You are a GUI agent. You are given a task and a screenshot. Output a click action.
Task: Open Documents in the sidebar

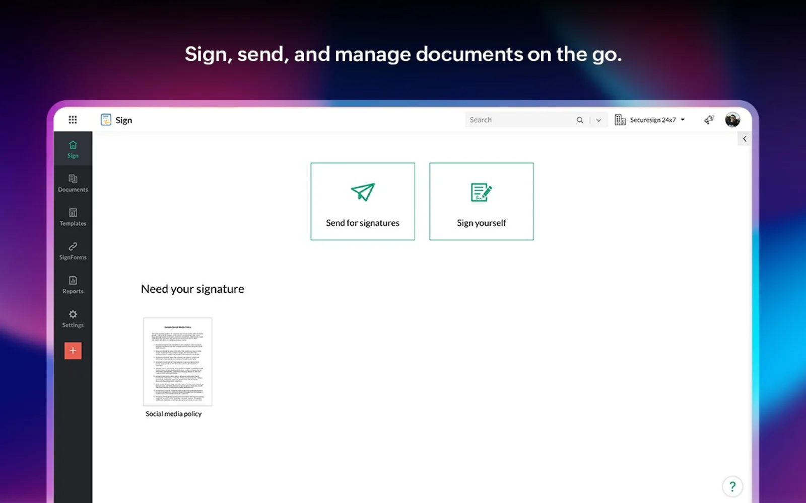(x=73, y=183)
